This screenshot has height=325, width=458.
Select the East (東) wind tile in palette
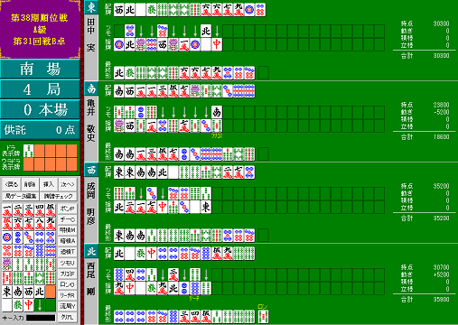coord(7,292)
